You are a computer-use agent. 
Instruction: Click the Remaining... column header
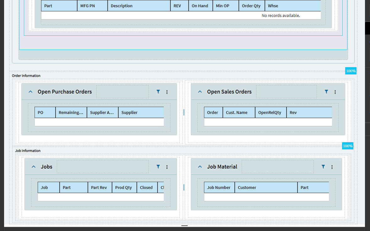(x=71, y=113)
